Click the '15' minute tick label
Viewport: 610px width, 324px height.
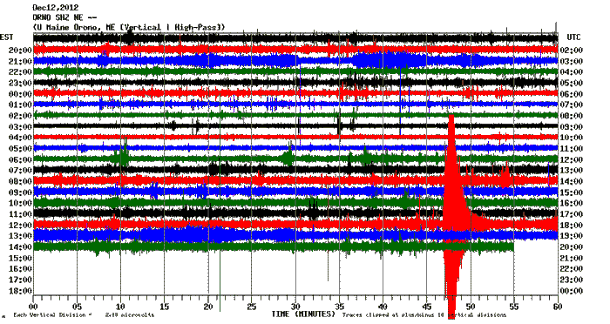pyautogui.click(x=164, y=307)
